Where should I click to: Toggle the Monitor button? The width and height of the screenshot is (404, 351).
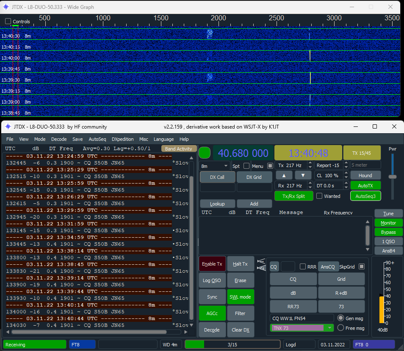pos(388,223)
